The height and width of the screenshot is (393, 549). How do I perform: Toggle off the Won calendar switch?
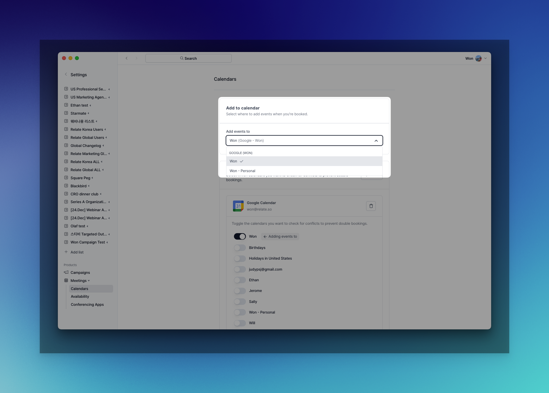click(x=240, y=236)
